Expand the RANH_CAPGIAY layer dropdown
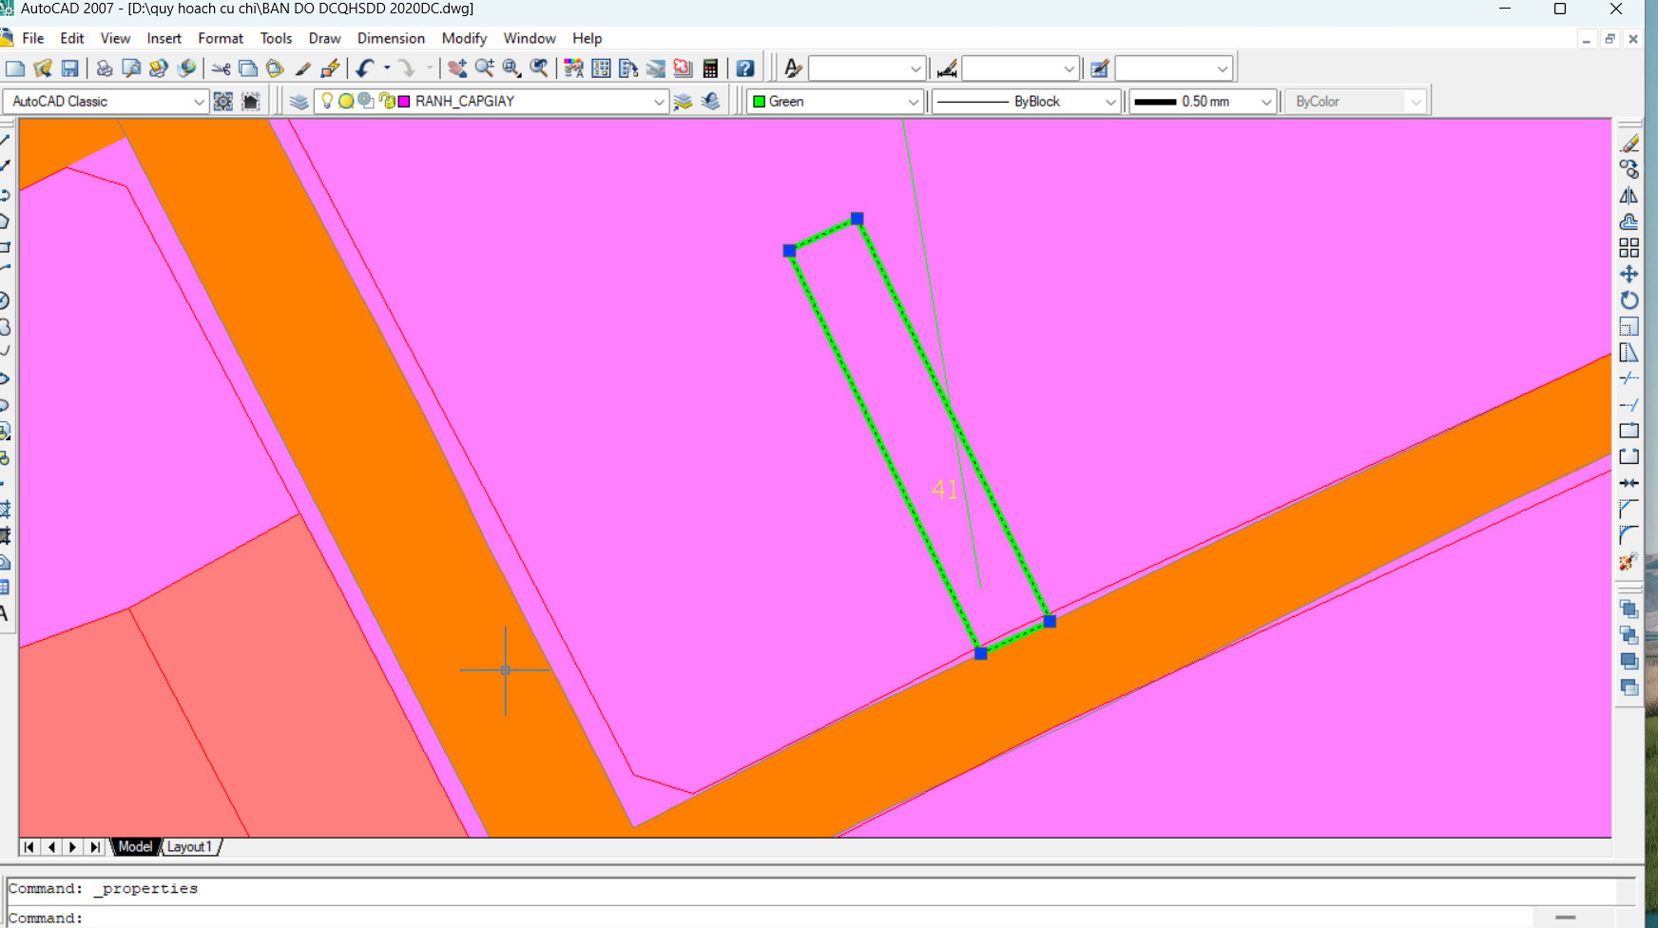 pos(659,101)
